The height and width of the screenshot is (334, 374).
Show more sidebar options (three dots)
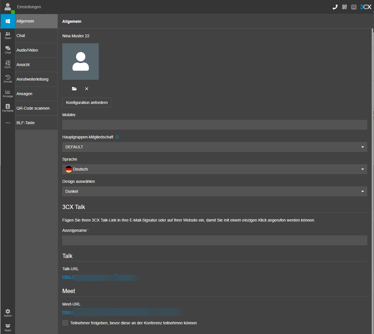(x=8, y=123)
